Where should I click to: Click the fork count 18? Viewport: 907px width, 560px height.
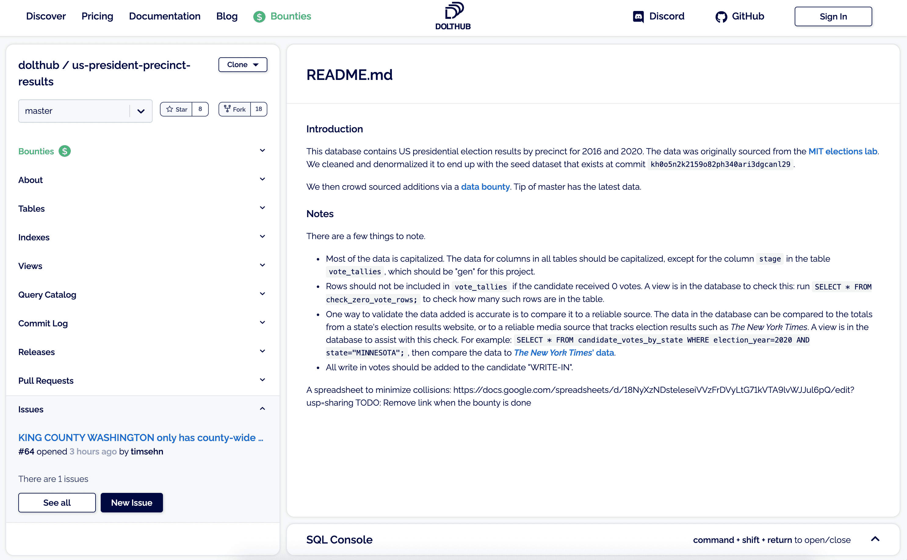click(258, 109)
